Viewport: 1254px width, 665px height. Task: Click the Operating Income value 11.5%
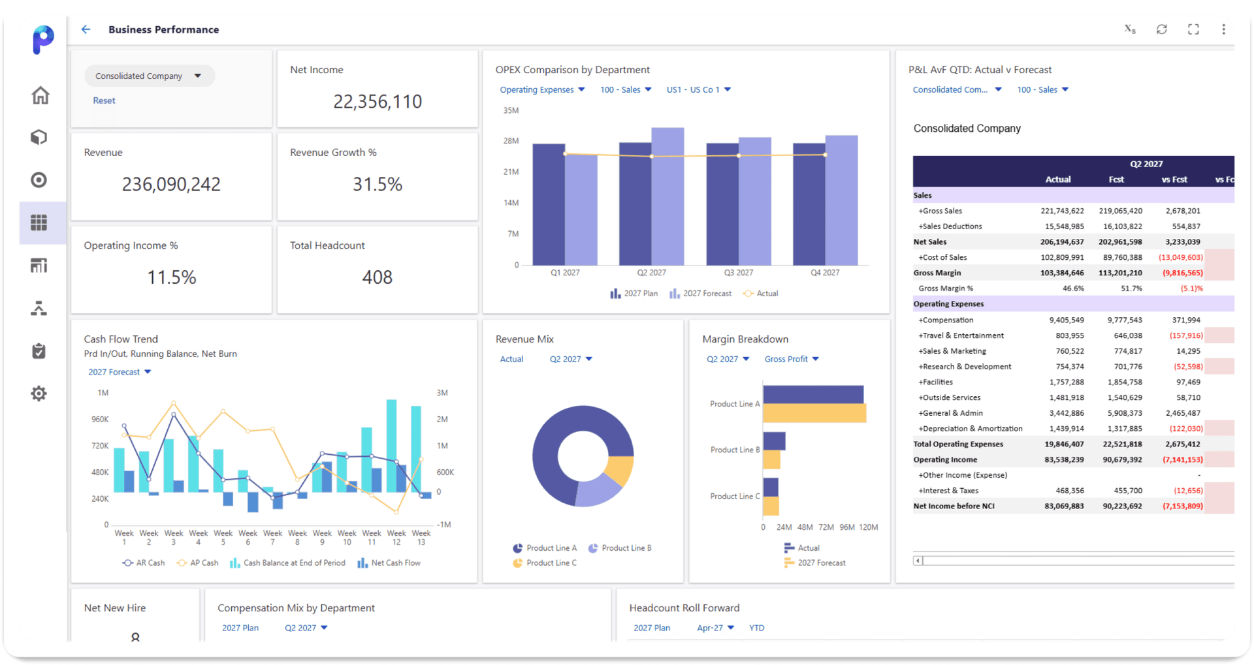pyautogui.click(x=172, y=277)
